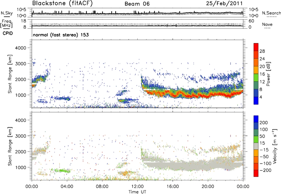Select the "50" velocity colorbar value
The image size is (281, 194).
click(x=262, y=136)
